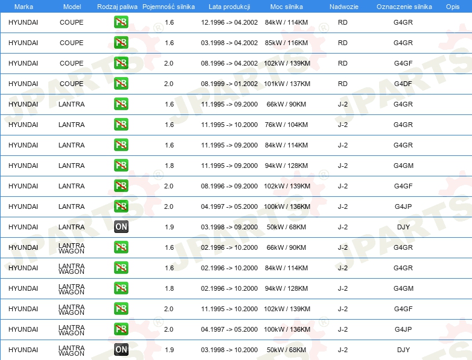The height and width of the screenshot is (360, 472).
Task: Click the power value 101kW / 137KM
Action: 287,84
